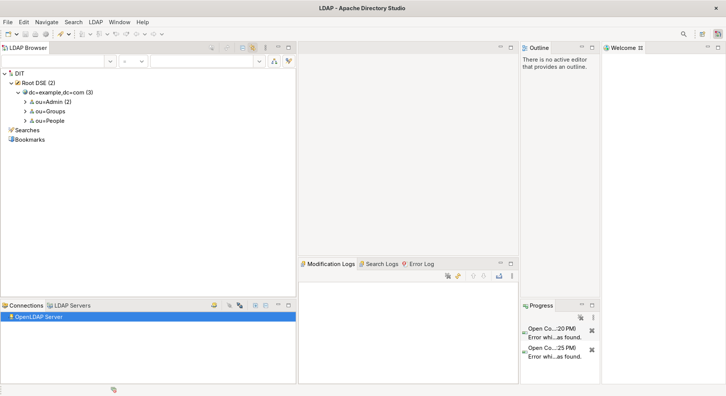The image size is (726, 396).
Task: Click the New Connection LDAP icon
Action: [x=214, y=306]
